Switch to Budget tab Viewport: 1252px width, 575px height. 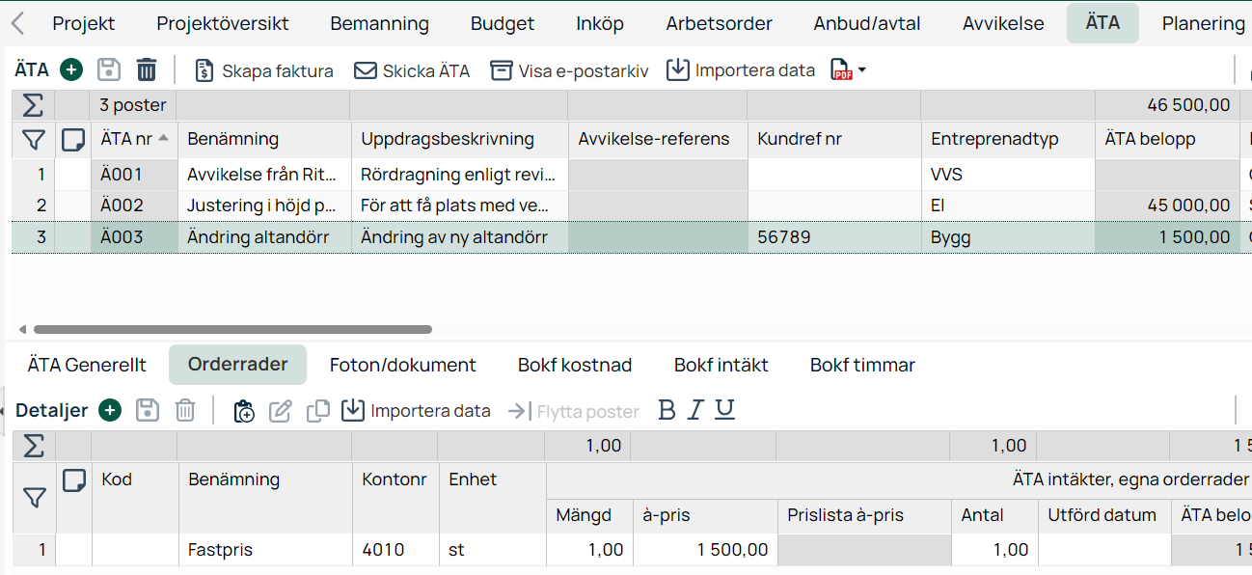(503, 23)
